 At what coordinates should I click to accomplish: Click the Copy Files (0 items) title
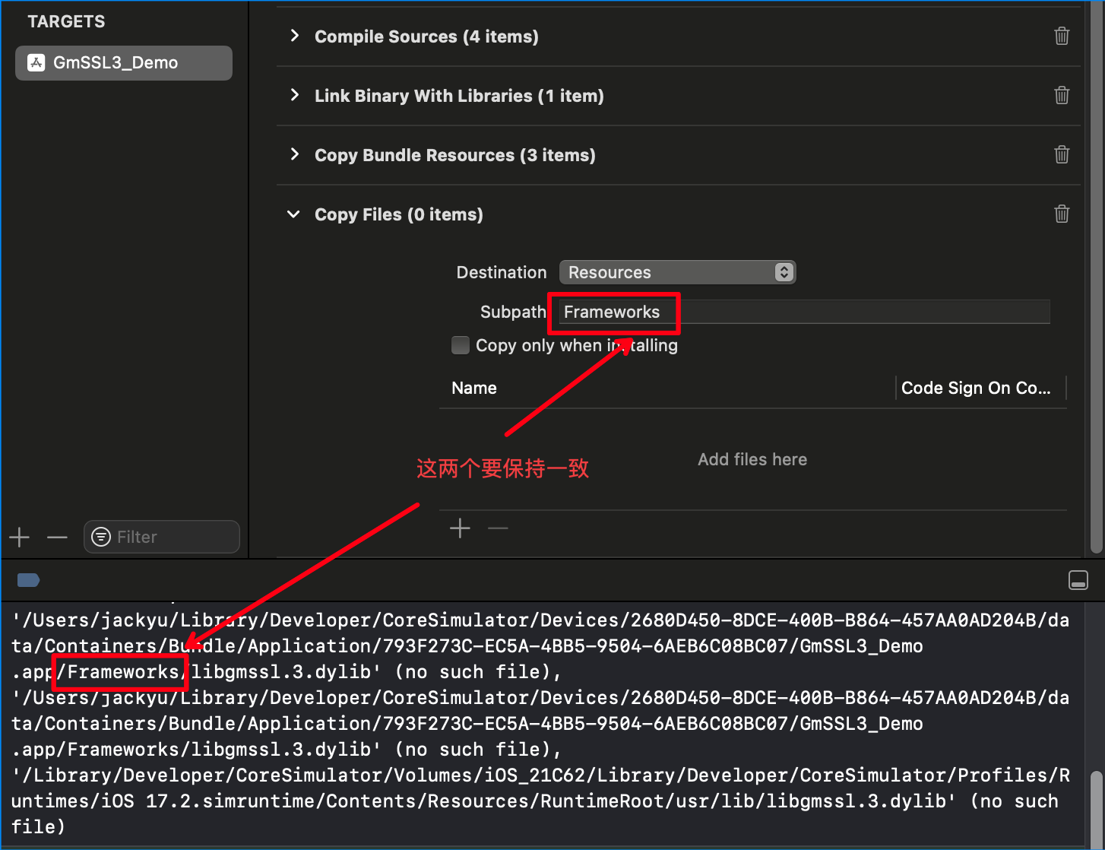(x=399, y=214)
